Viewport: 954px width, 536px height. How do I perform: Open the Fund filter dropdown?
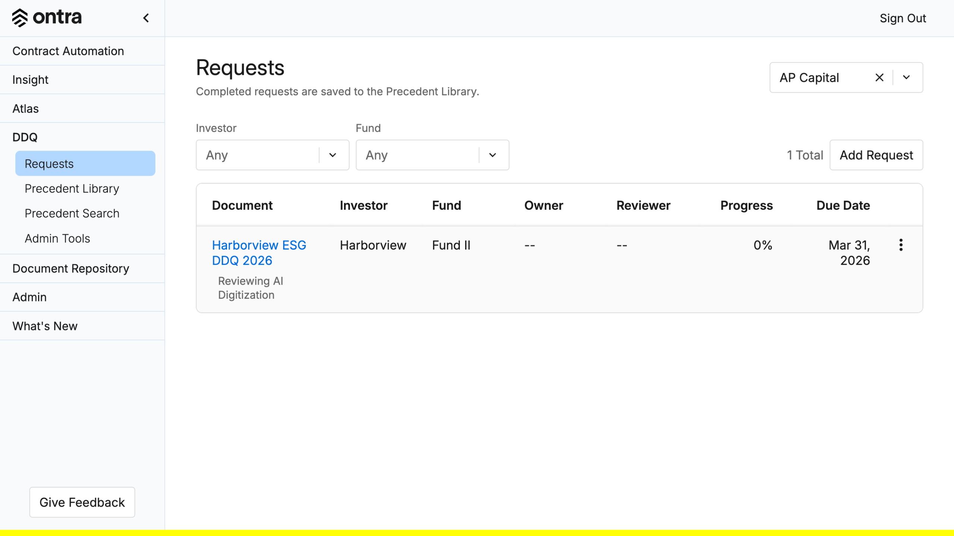coord(432,155)
